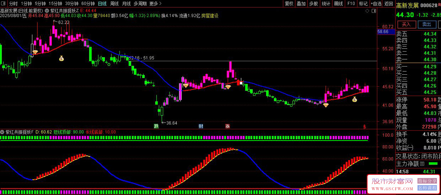441x195 pixels.
Task: Click the 14:58 trade tick row
Action: (418, 171)
